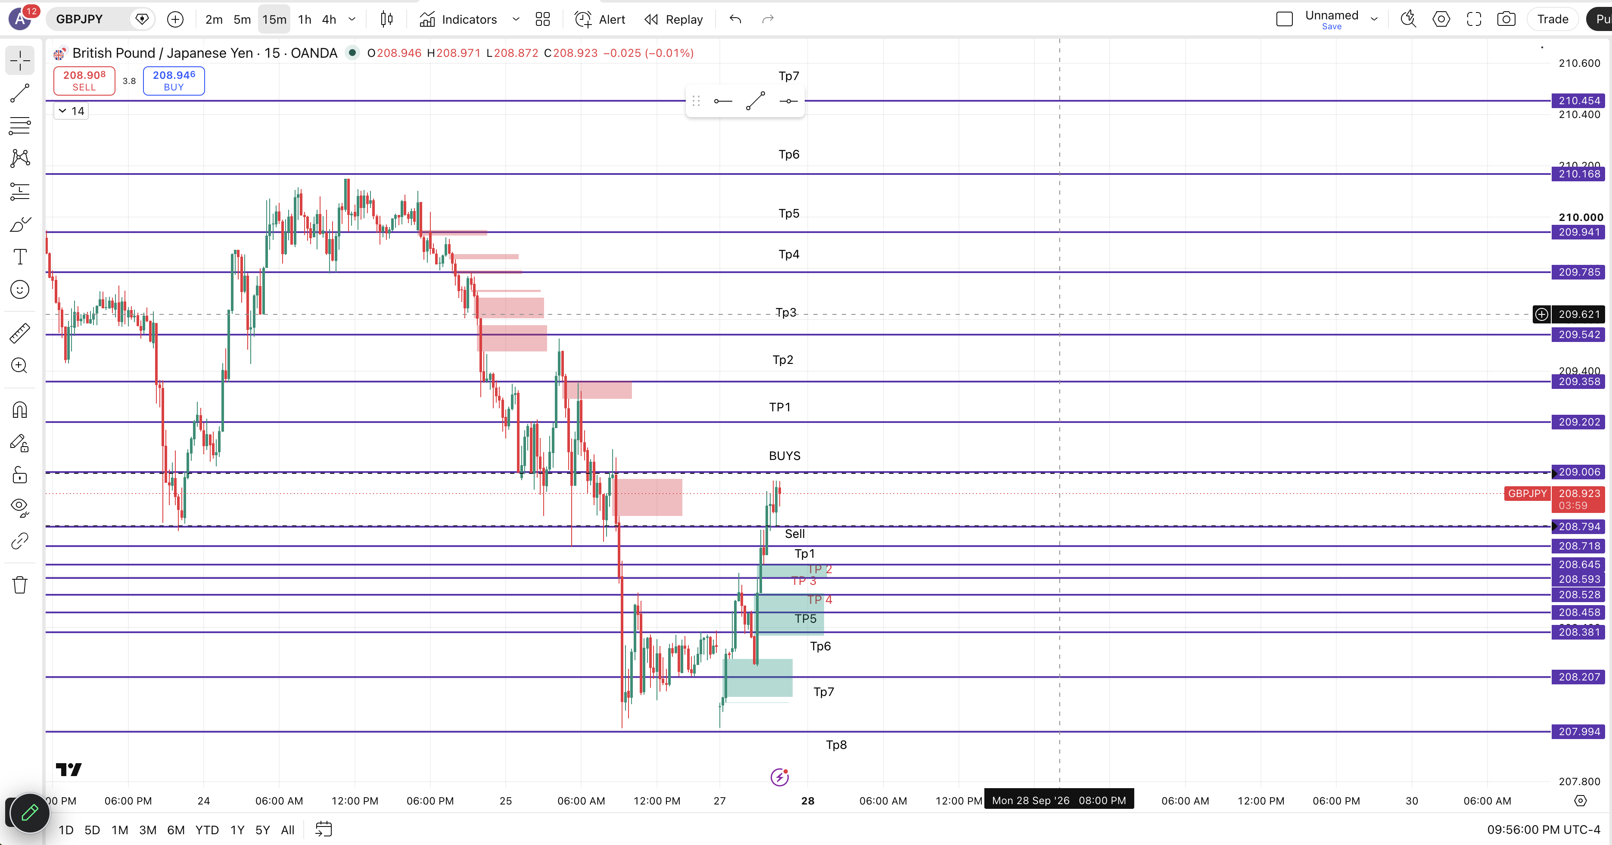The height and width of the screenshot is (845, 1612).
Task: Select the 15m timeframe
Action: coord(274,19)
